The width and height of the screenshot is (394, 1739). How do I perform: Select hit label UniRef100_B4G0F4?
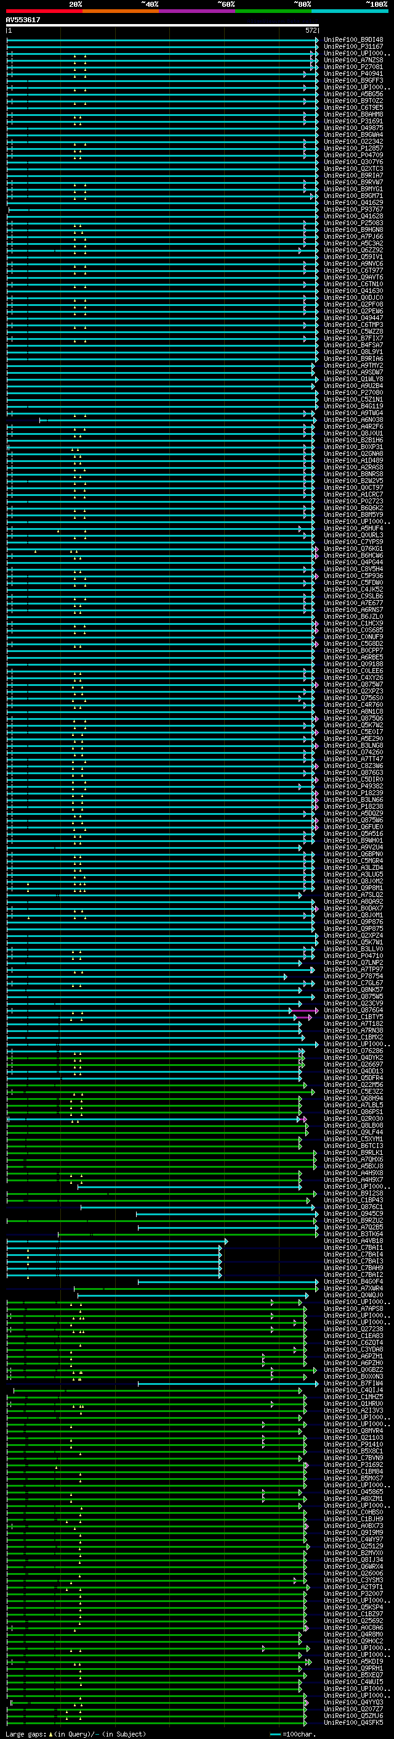pyautogui.click(x=353, y=1281)
